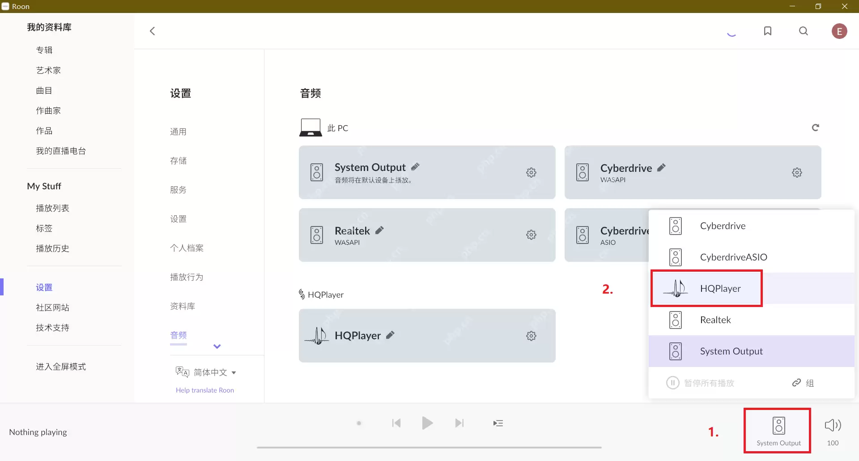Click 暂停所有播放 to pause all playback

point(709,383)
